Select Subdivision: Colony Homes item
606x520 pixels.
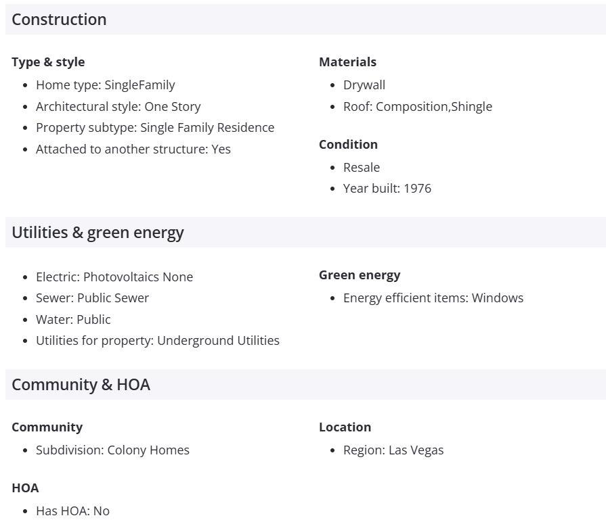pyautogui.click(x=112, y=450)
